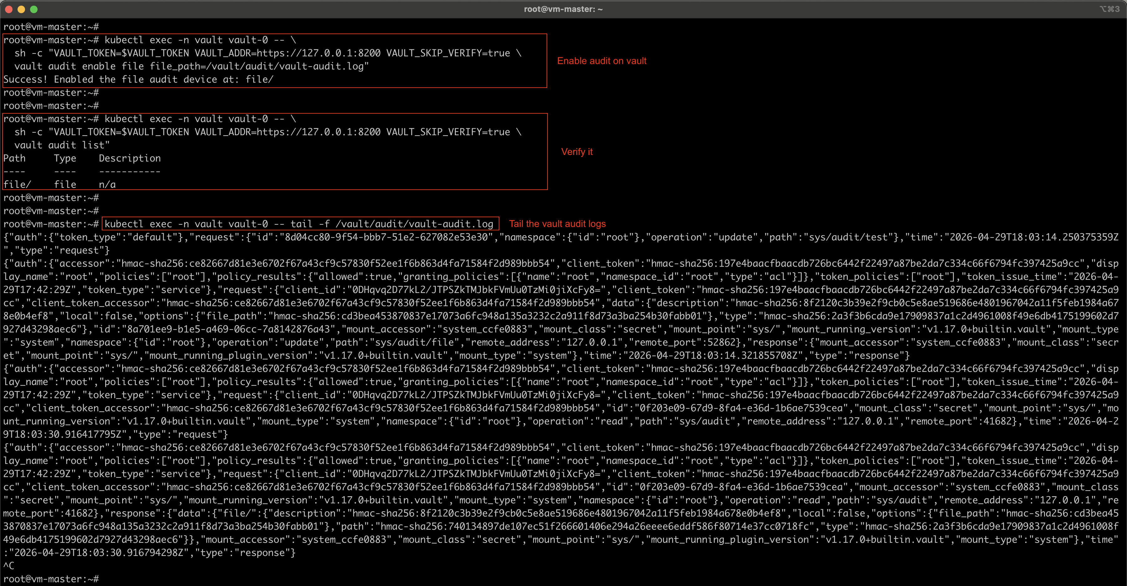Click the window title root@vm-master: ~
This screenshot has width=1127, height=586.
click(563, 9)
